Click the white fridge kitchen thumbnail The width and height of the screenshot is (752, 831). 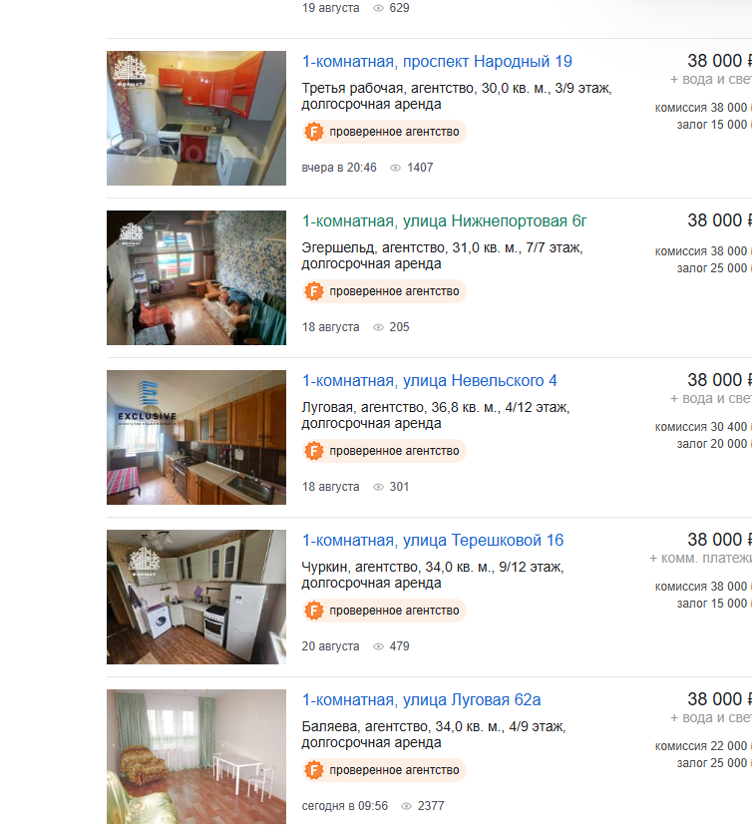click(196, 597)
